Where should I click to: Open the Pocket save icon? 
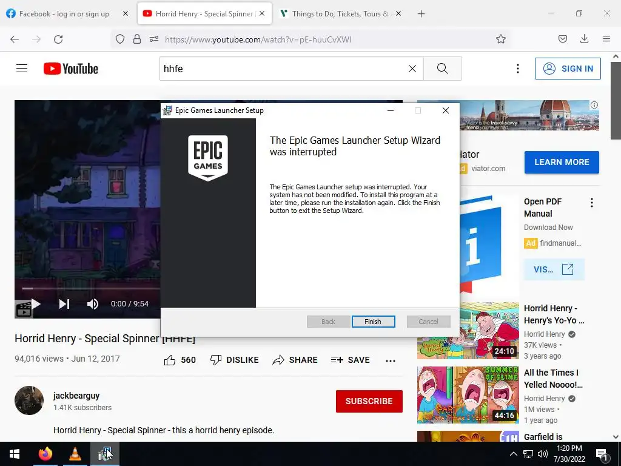tap(562, 39)
